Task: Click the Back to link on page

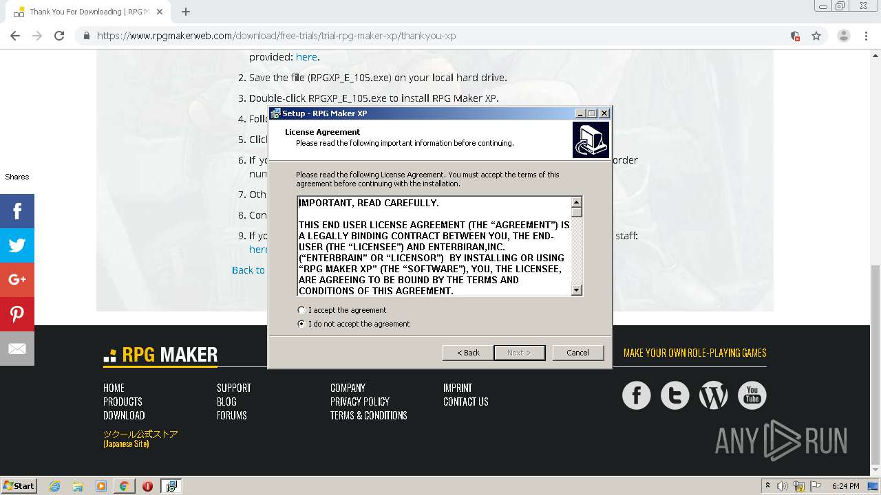Action: 248,270
